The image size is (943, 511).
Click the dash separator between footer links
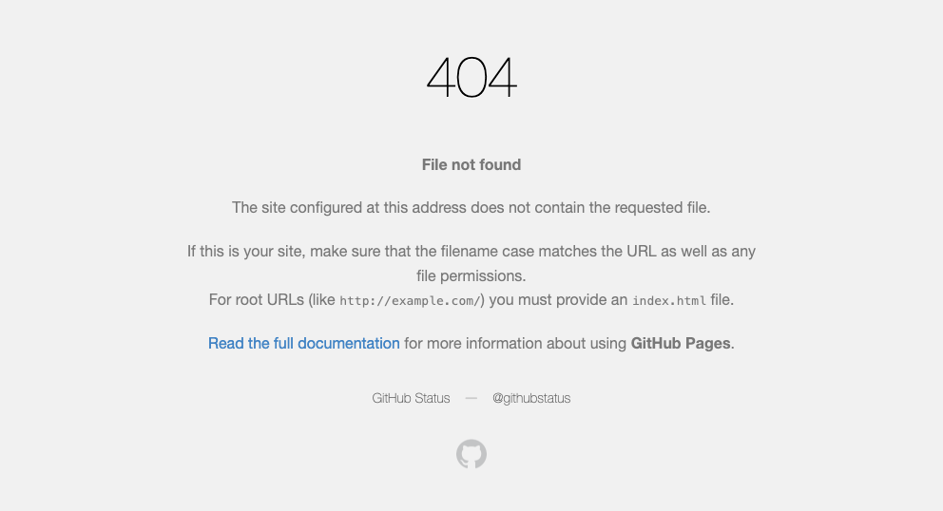(x=471, y=398)
